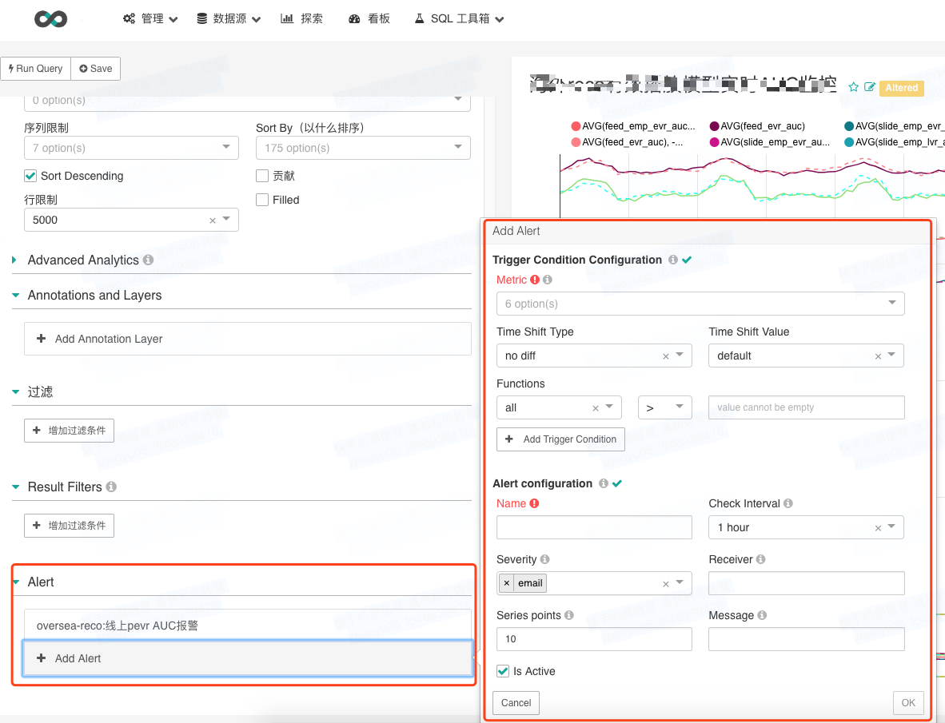Open the 管理 menu

150,18
